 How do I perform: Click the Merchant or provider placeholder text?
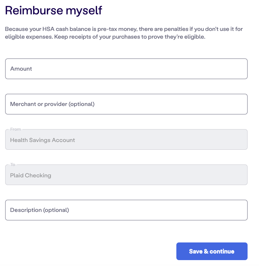52,104
